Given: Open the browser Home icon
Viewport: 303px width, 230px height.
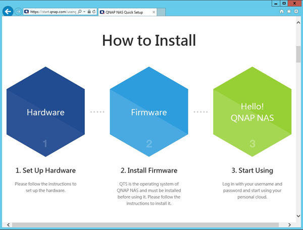Looking at the screenshot, I should click(282, 12).
